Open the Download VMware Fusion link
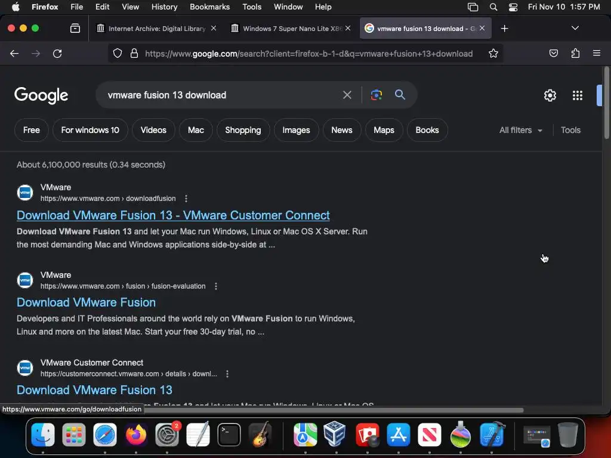 click(86, 302)
